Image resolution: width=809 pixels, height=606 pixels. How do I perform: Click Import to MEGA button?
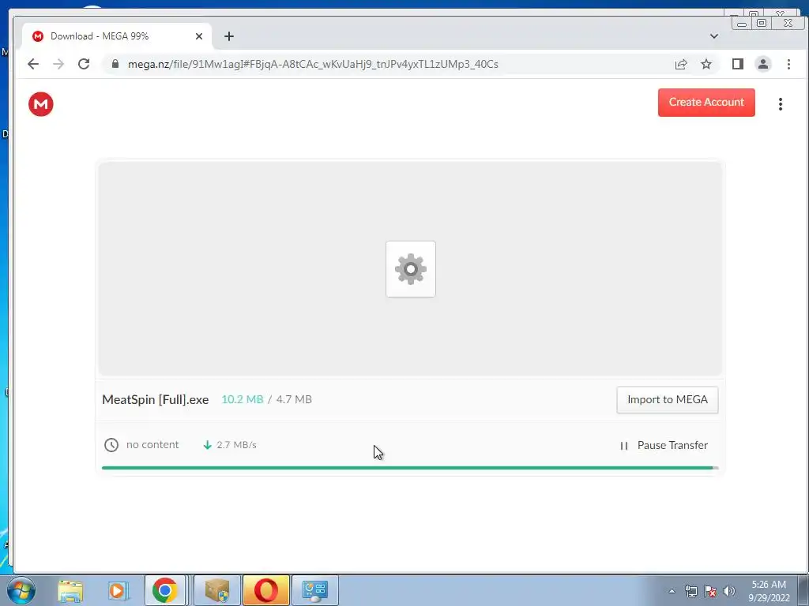[668, 400]
